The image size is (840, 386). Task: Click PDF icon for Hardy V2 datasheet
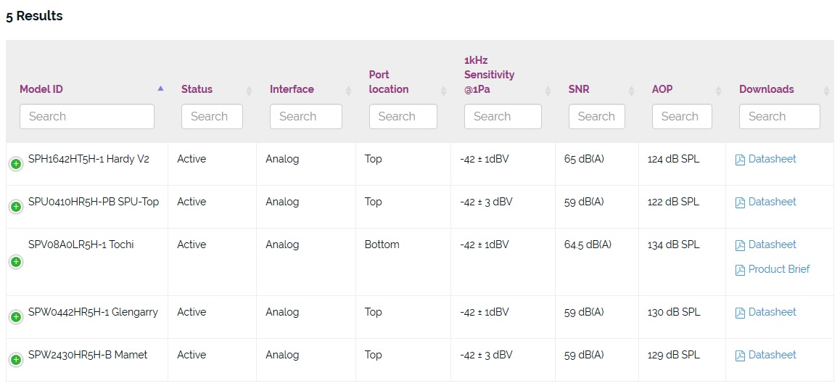tap(740, 160)
